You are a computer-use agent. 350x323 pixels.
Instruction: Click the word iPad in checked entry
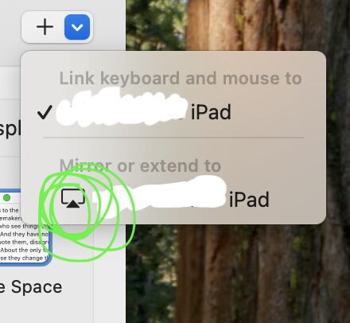(211, 112)
